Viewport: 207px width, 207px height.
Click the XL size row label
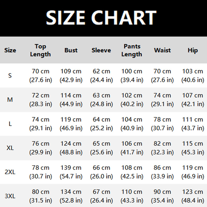pos(10,148)
